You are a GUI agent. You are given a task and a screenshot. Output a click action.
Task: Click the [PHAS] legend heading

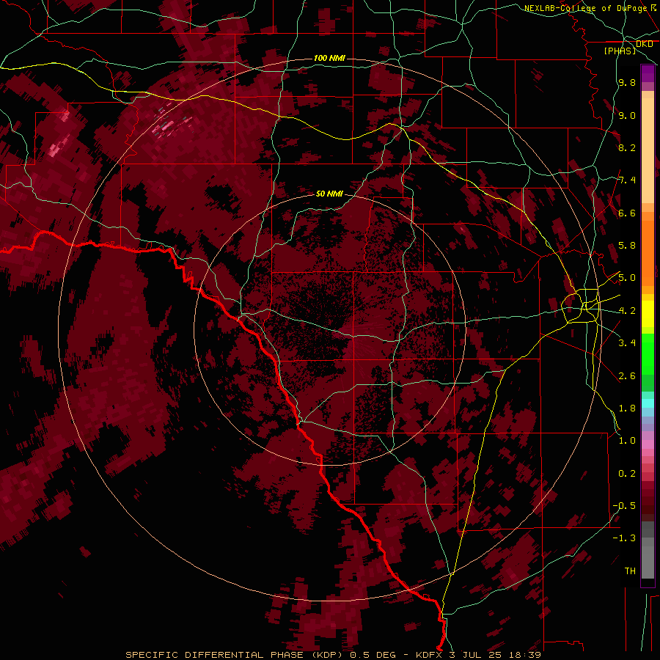(620, 51)
